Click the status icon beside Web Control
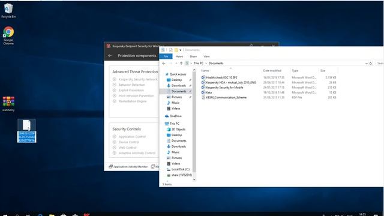Image resolution: width=384 pixels, height=216 pixels. coord(115,148)
